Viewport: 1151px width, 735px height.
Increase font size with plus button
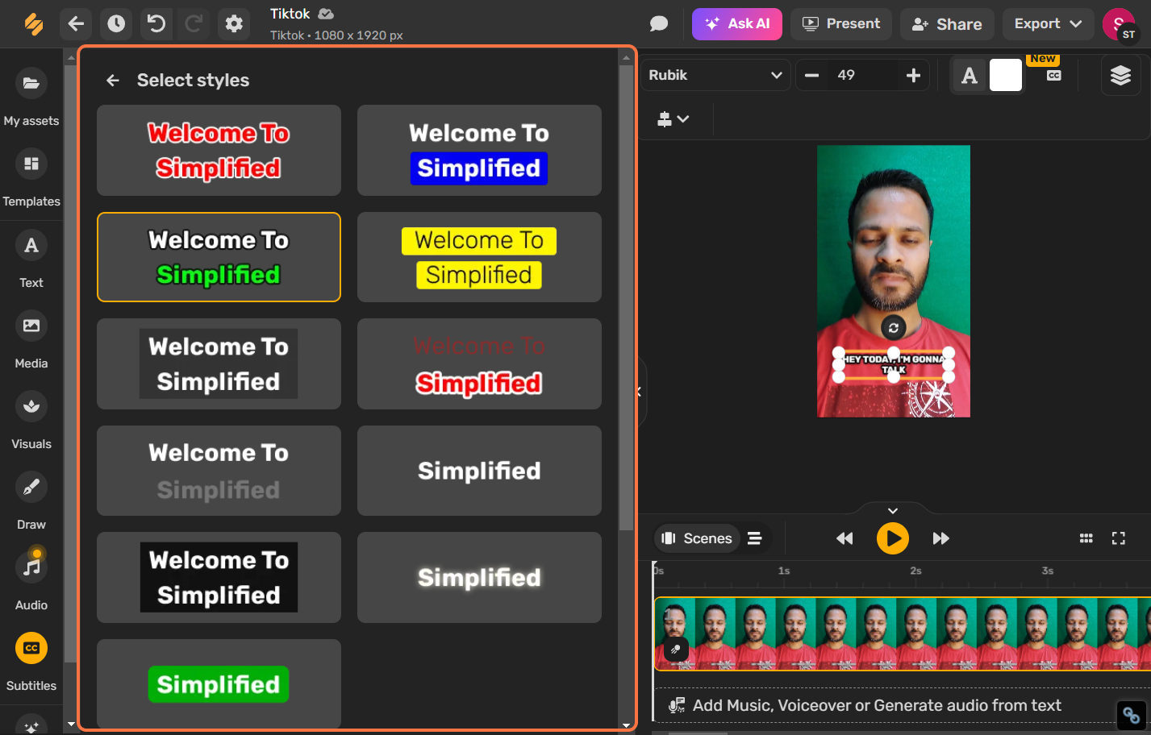point(913,75)
